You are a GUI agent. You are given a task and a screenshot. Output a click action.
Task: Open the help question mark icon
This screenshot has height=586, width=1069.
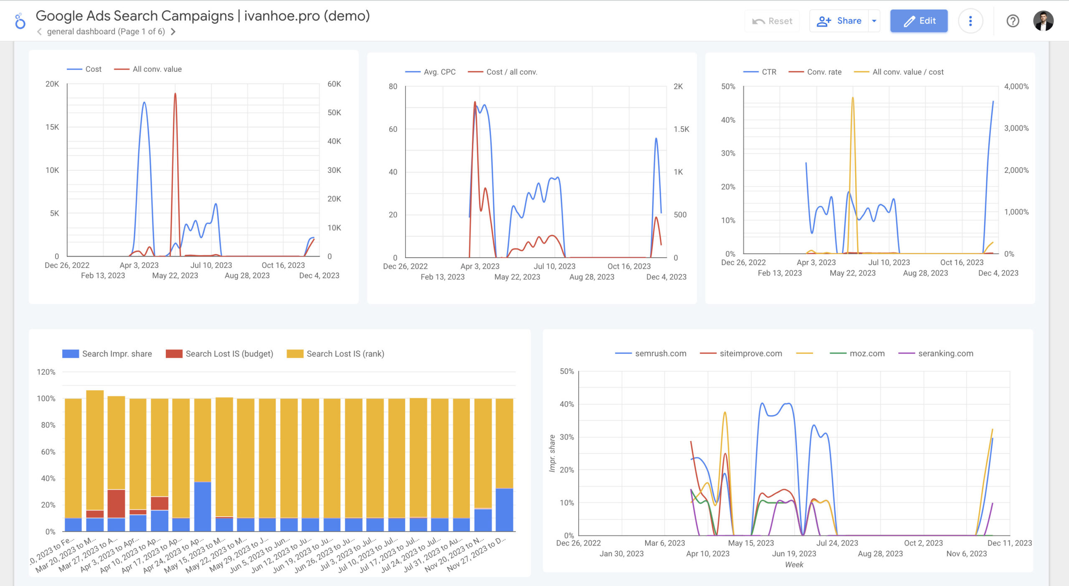pyautogui.click(x=1013, y=21)
